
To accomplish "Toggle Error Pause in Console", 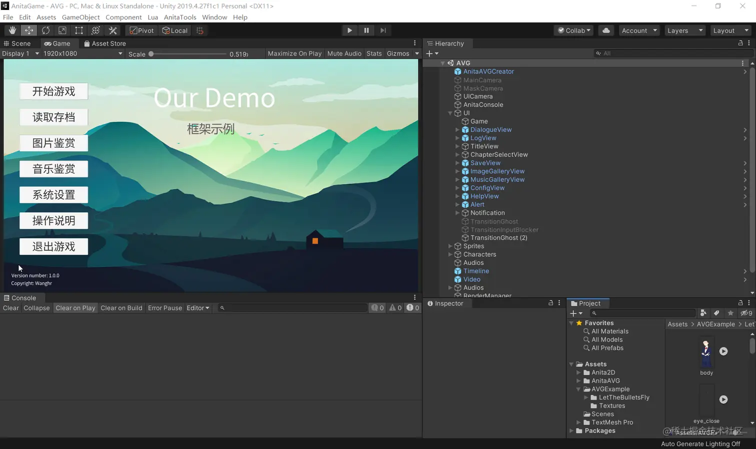I will point(165,308).
